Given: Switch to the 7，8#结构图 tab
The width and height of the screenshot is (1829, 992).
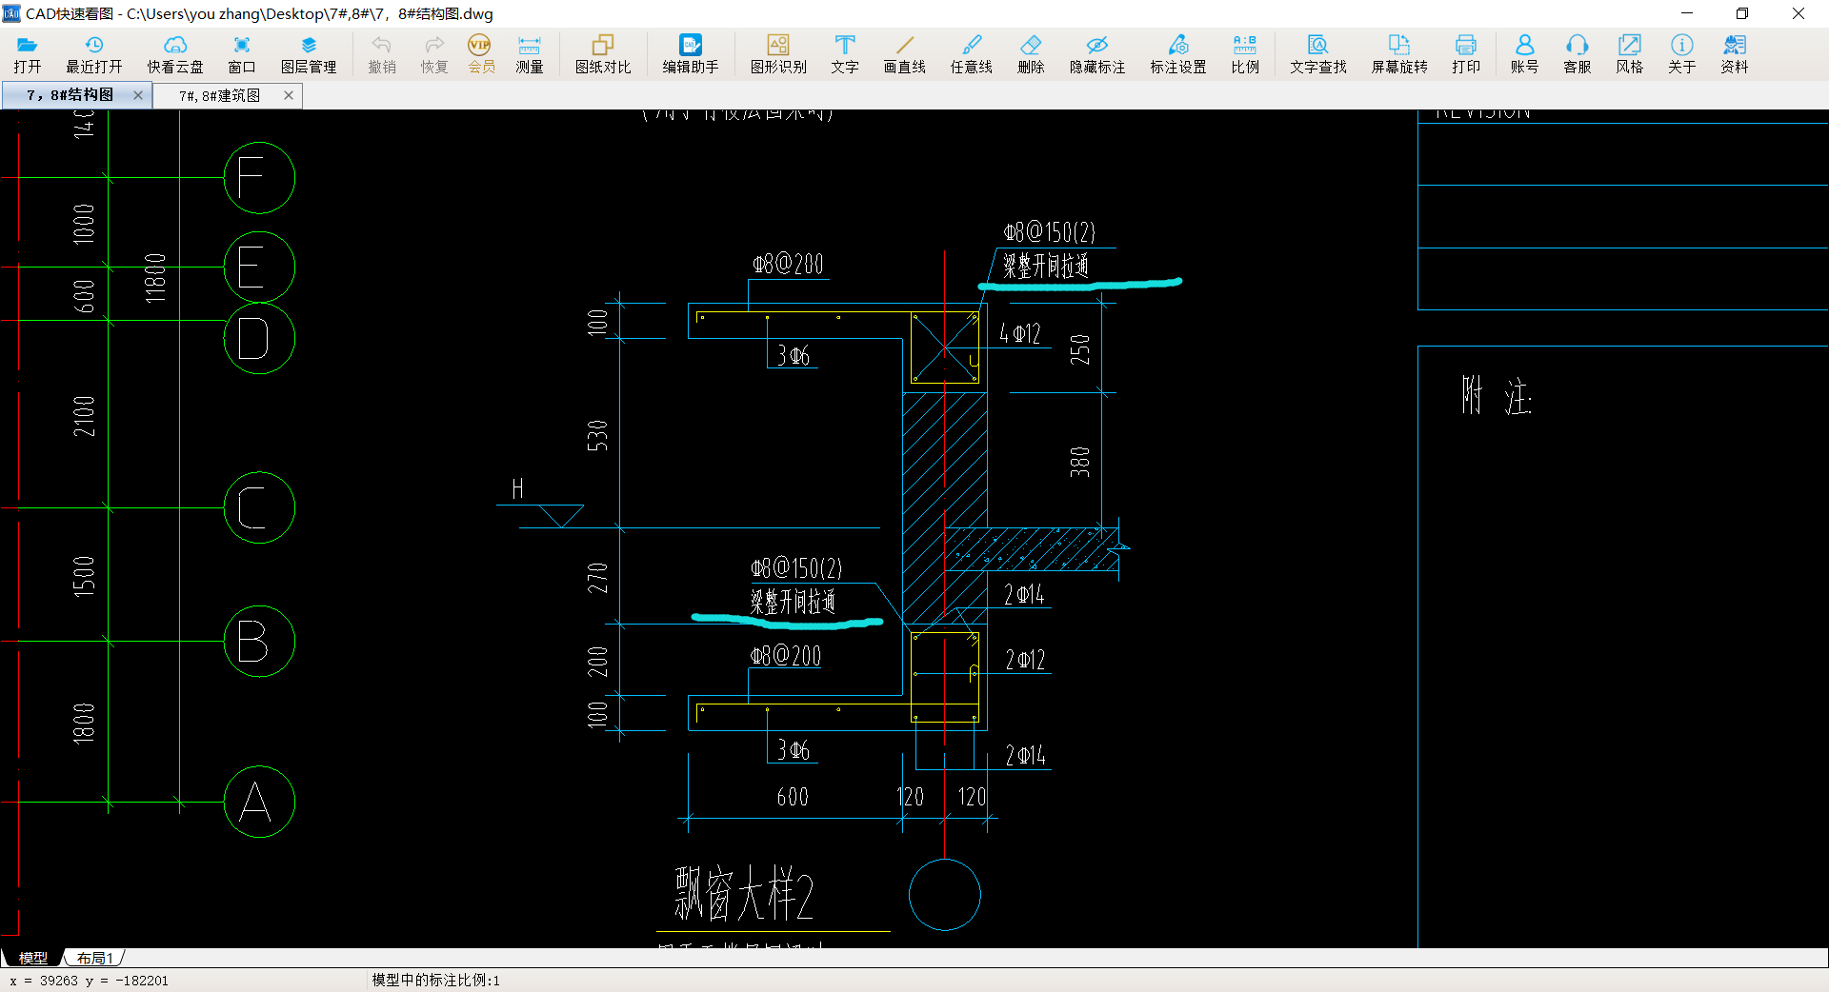Looking at the screenshot, I should (70, 95).
